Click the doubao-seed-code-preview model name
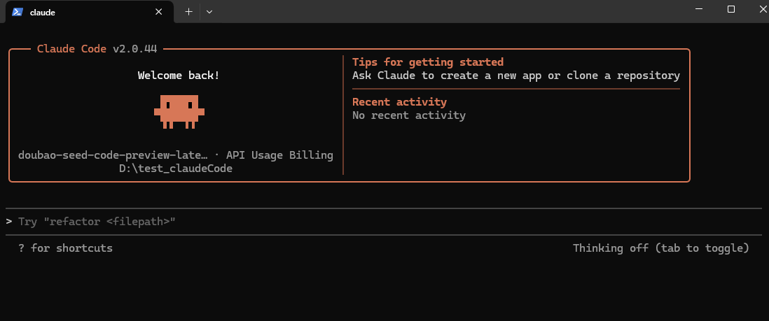This screenshot has width=769, height=321. (113, 155)
